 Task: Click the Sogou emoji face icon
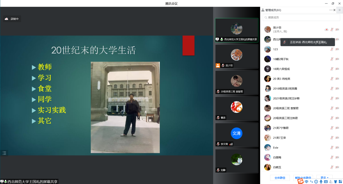(316, 182)
